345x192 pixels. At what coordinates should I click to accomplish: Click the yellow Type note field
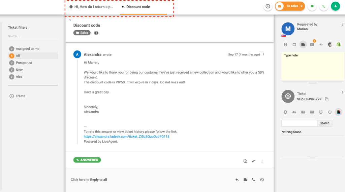pyautogui.click(x=313, y=66)
